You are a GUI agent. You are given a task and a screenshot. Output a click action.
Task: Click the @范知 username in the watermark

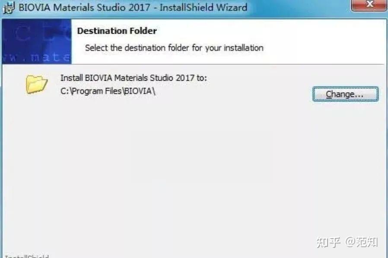pyautogui.click(x=362, y=242)
